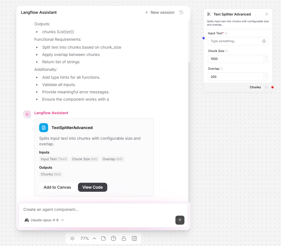The height and width of the screenshot is (246, 281).
Task: Click the Chunk Size value 1000 field
Action: (x=236, y=59)
